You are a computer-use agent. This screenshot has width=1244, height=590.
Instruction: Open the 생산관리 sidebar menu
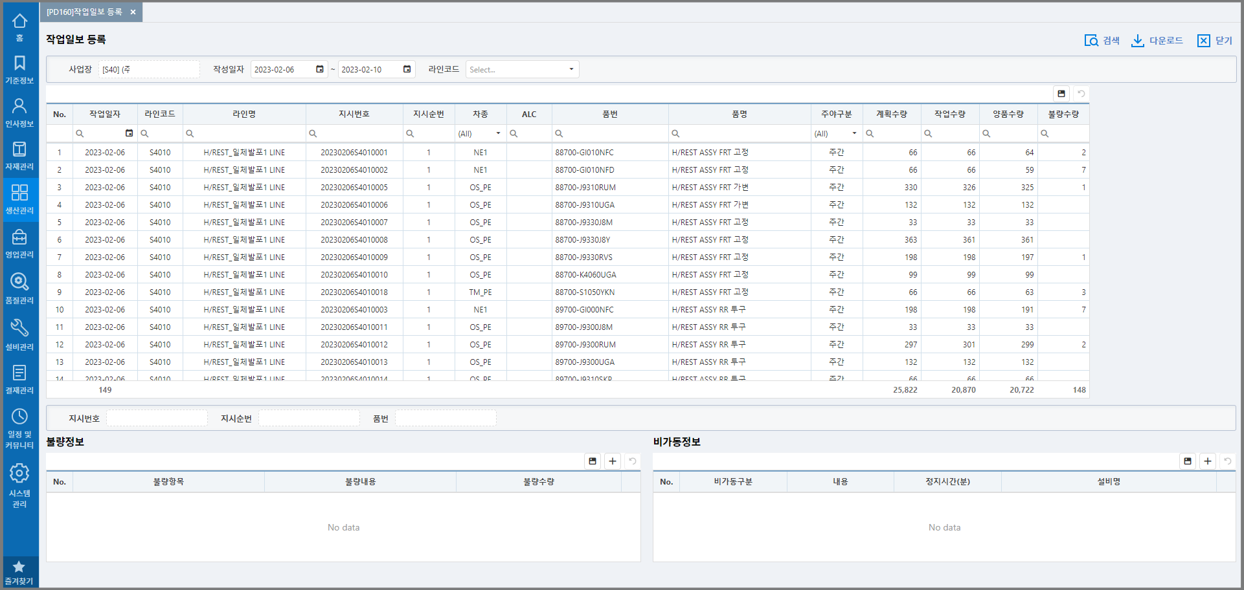(x=19, y=199)
